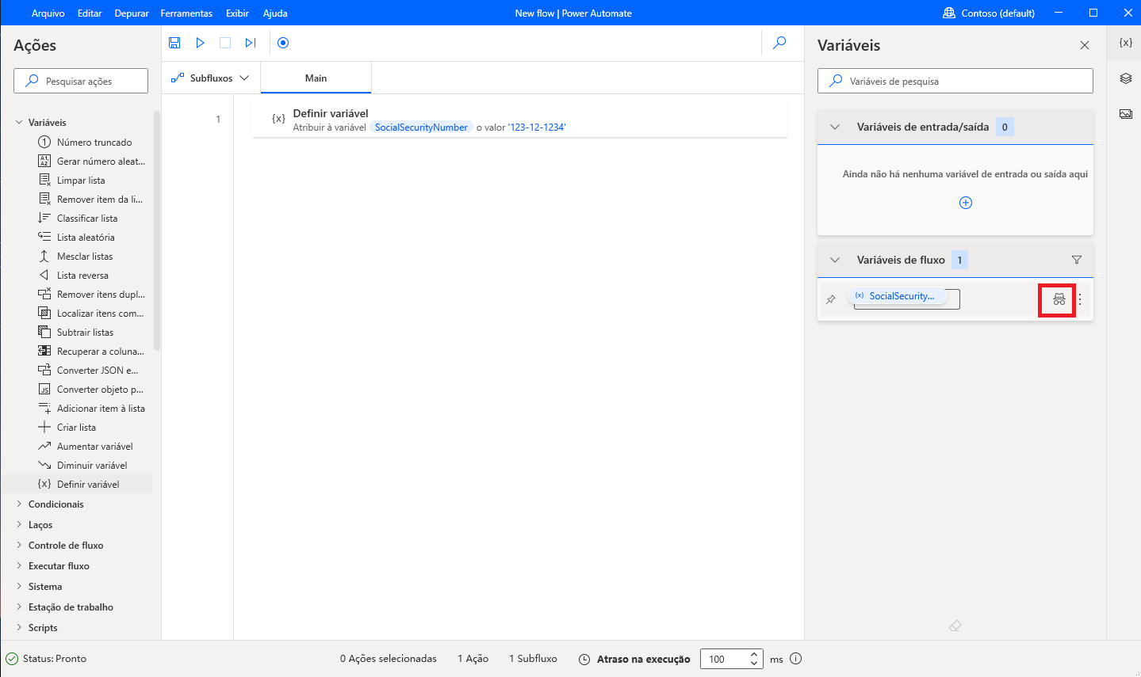Viewport: 1141px width, 677px height.
Task: Close the Variáveis panel
Action: (1085, 45)
